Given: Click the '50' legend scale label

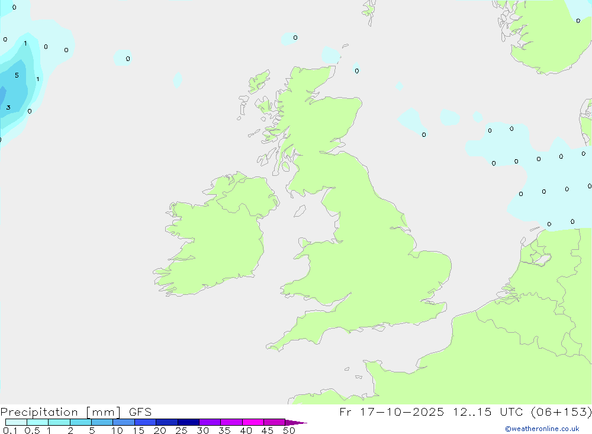Looking at the screenshot, I should pyautogui.click(x=289, y=430).
